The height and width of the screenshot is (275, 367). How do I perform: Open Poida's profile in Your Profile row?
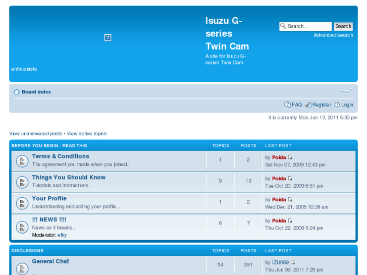coord(279,199)
